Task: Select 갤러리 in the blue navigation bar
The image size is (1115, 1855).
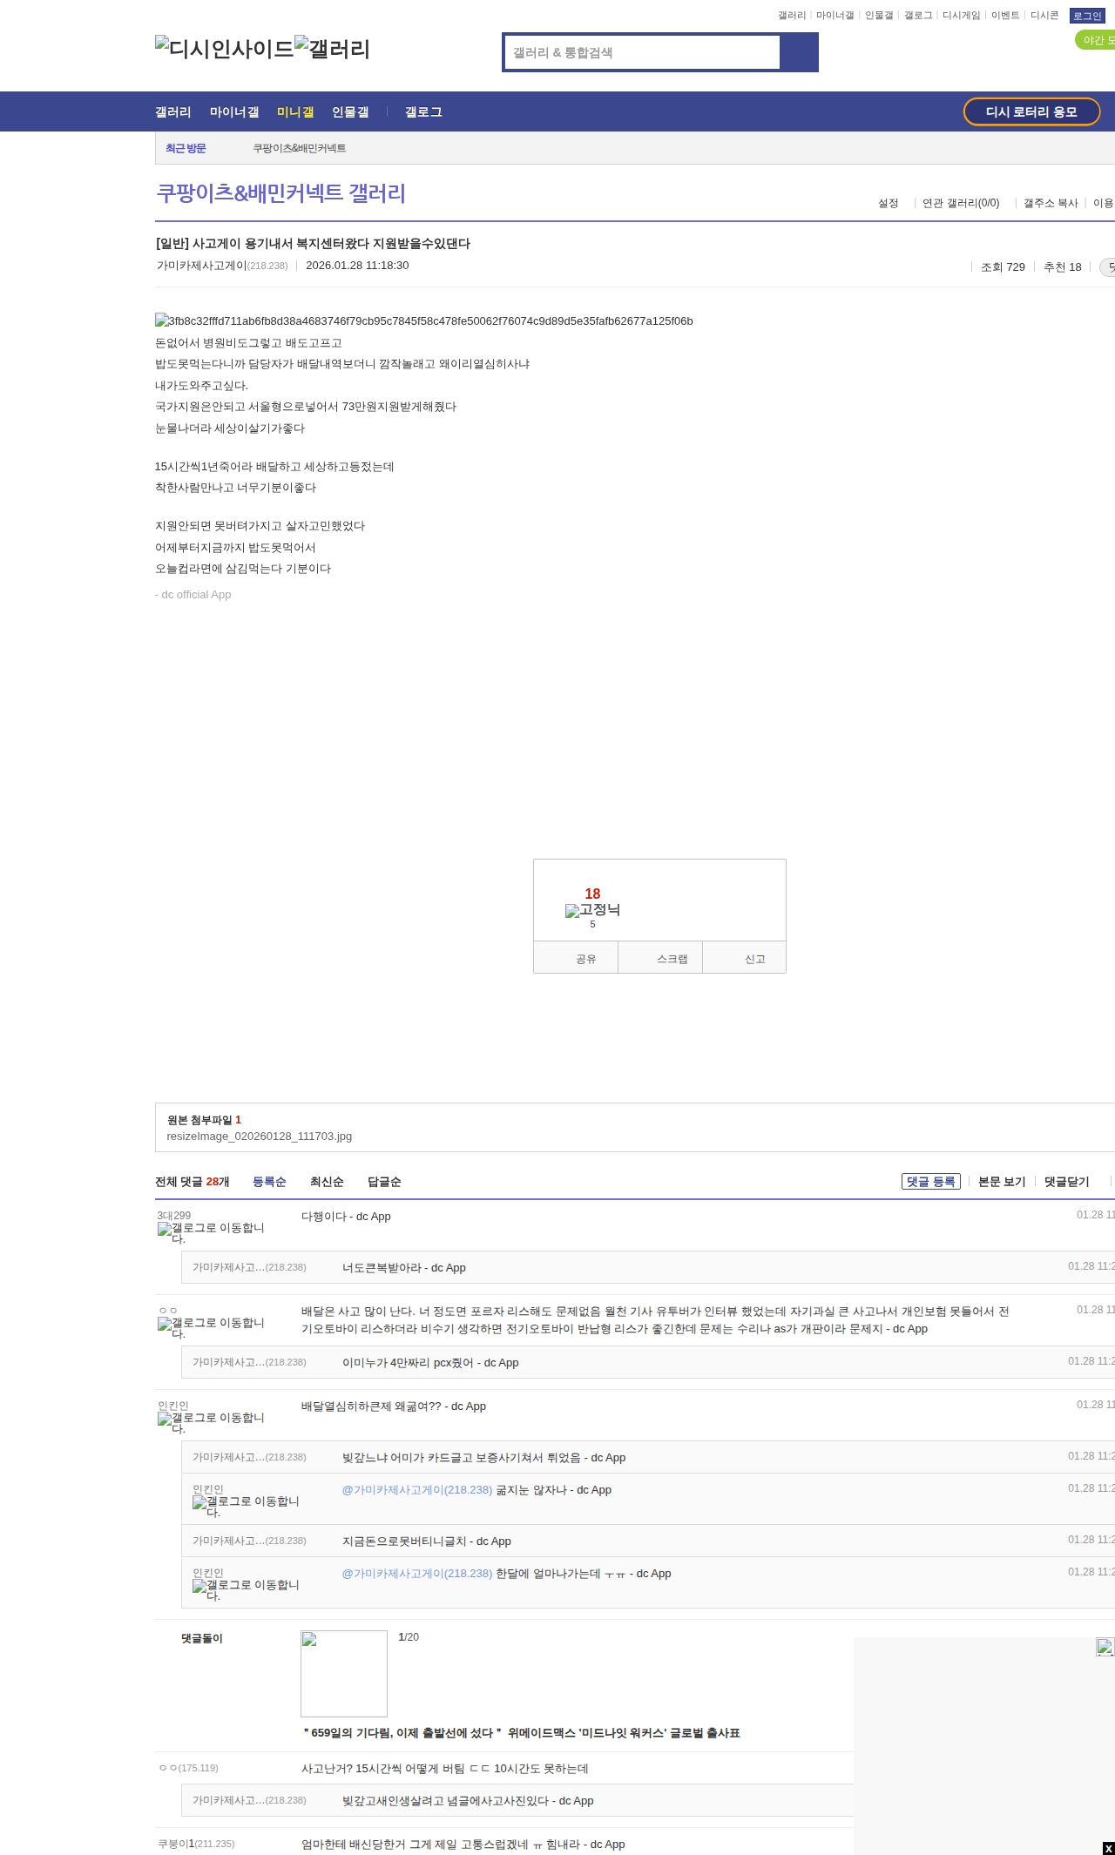Action: 173,112
